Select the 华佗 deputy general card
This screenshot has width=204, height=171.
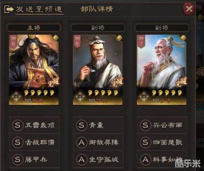click(x=98, y=70)
